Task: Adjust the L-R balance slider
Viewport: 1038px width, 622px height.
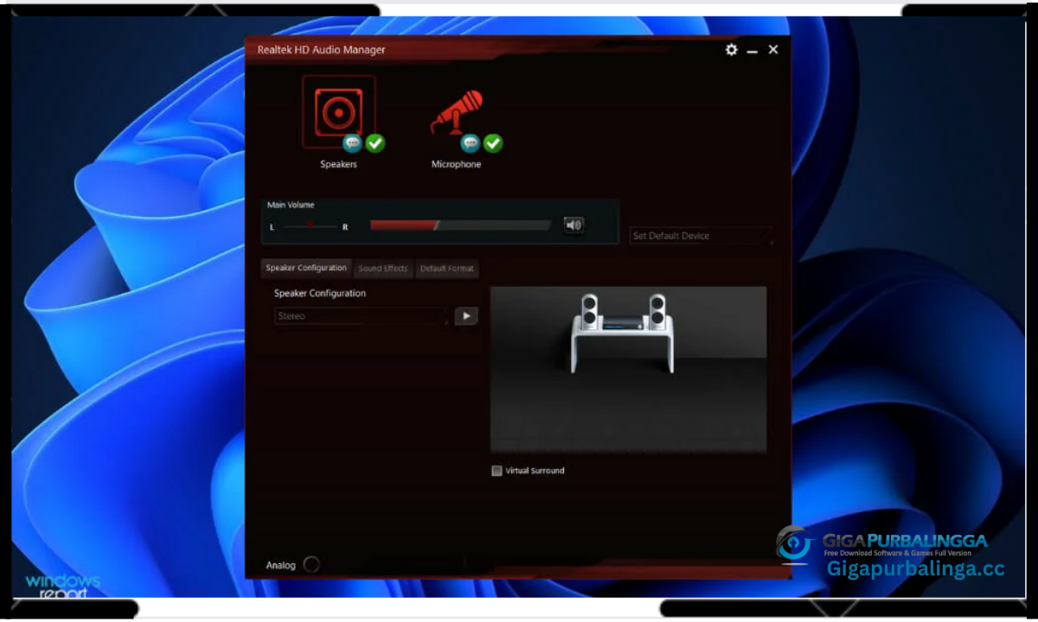Action: pyautogui.click(x=310, y=226)
